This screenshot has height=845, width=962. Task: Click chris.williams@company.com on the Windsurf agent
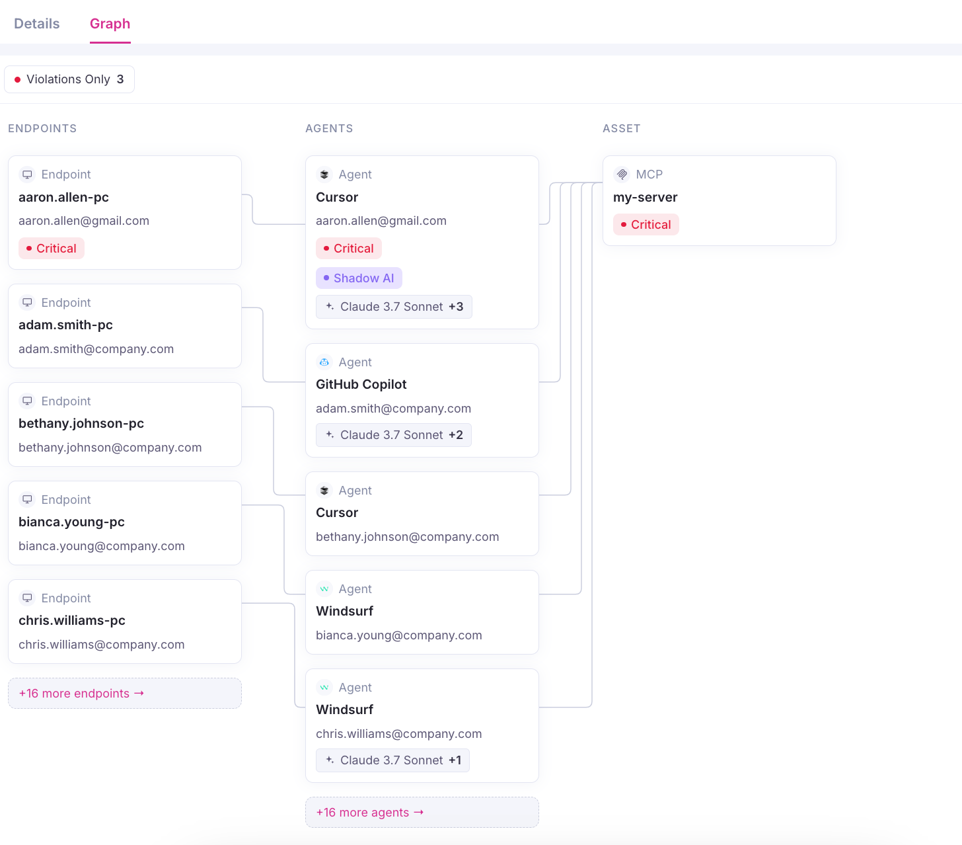click(x=399, y=734)
